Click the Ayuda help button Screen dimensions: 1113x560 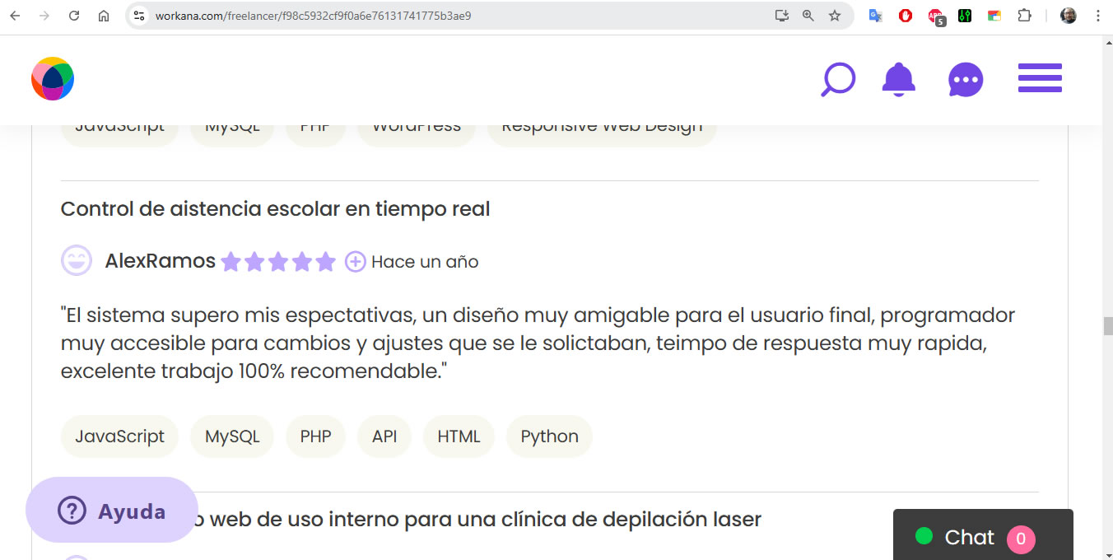point(112,511)
